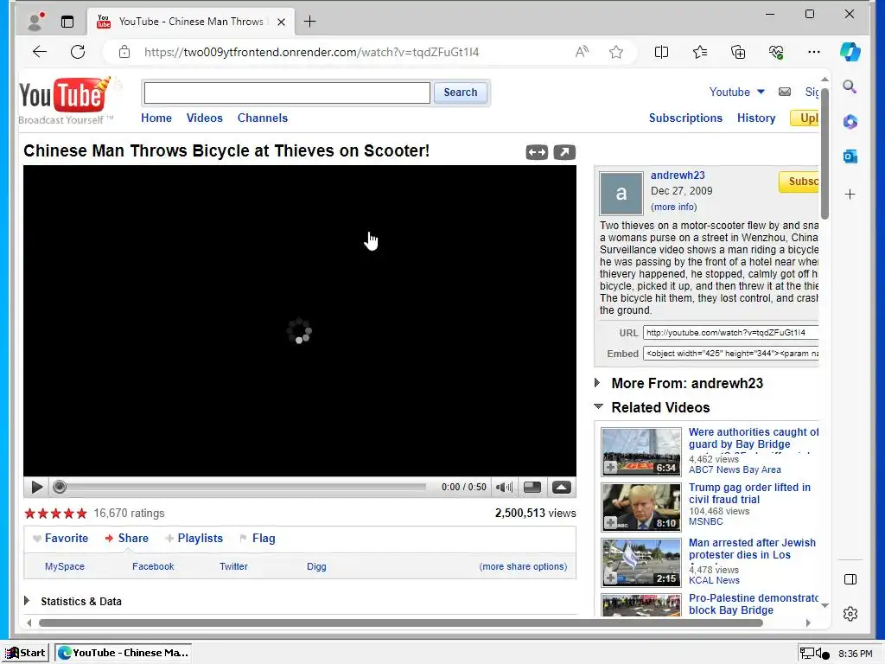Open the Collections icon

tap(738, 52)
